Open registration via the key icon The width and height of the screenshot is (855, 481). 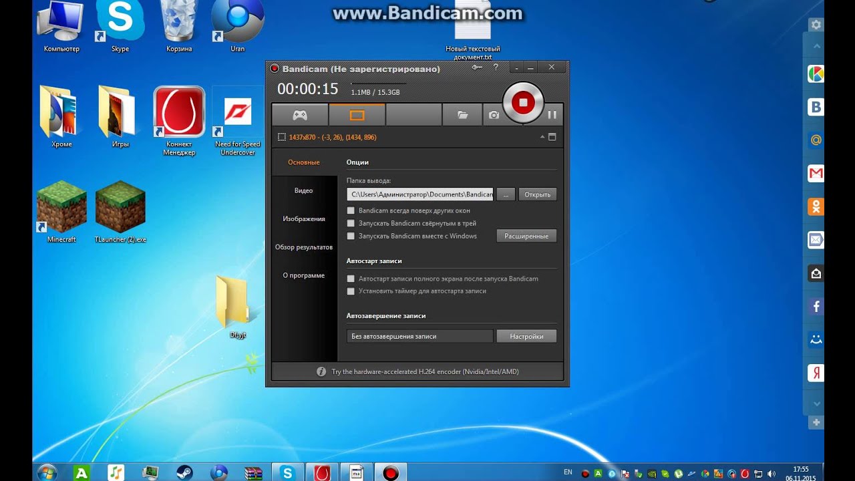pos(477,67)
